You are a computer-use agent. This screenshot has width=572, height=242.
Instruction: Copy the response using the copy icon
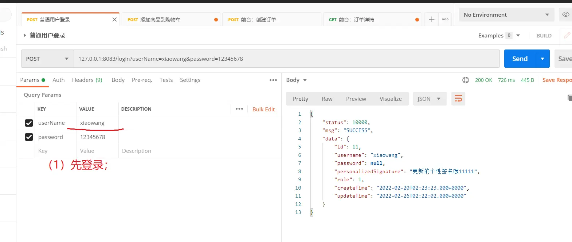pos(569,98)
